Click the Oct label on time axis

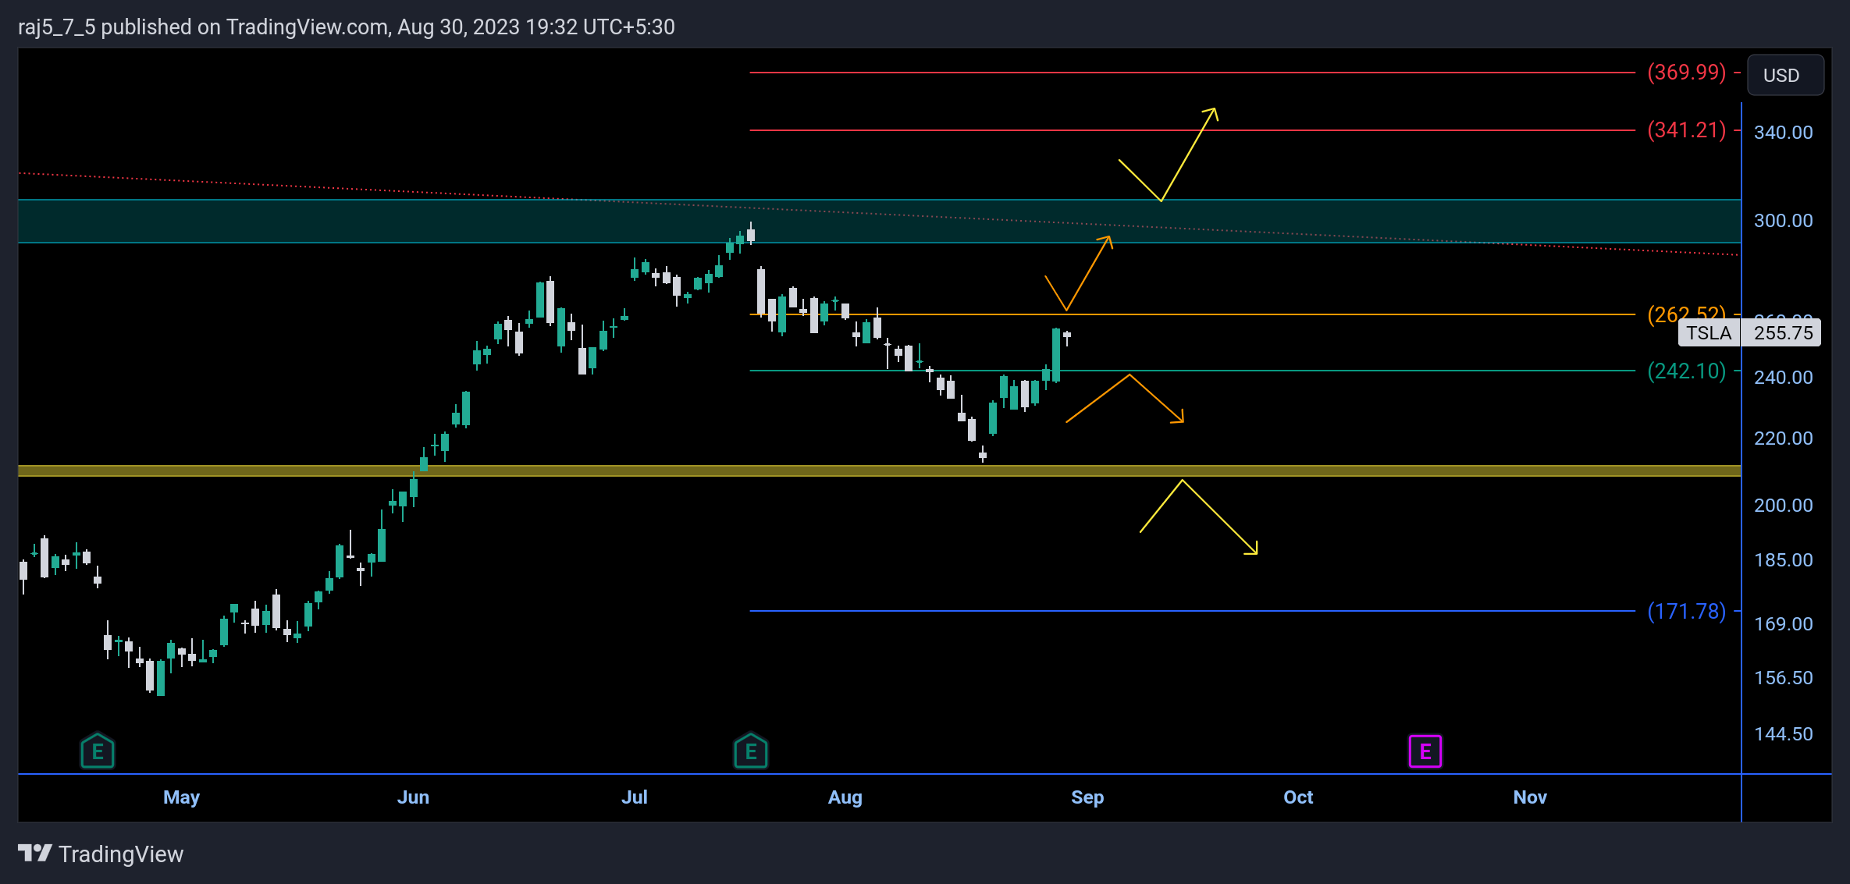tap(1298, 797)
